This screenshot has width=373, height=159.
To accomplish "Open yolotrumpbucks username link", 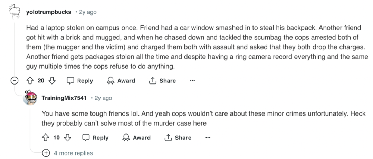I will (x=49, y=12).
